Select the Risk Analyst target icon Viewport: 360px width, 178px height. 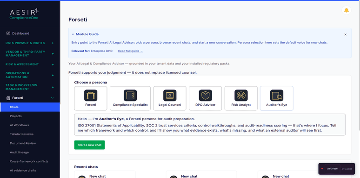point(241,95)
